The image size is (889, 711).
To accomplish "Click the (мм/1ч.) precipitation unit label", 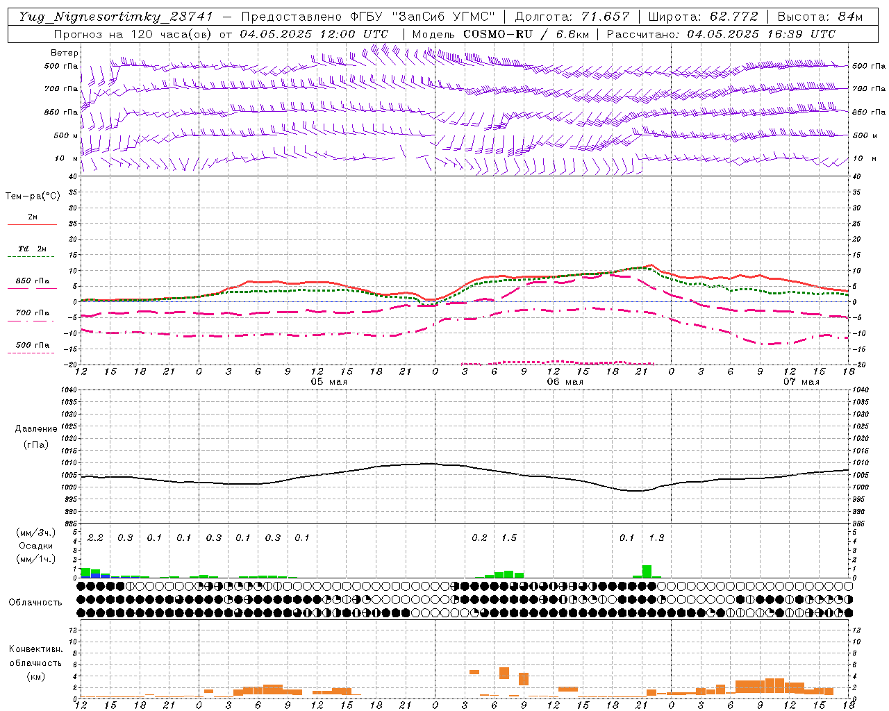I will coord(36,558).
